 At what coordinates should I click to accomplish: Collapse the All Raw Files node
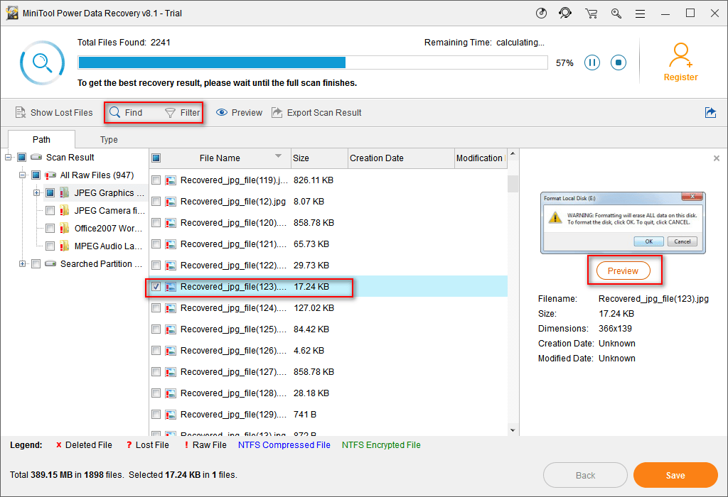pos(22,175)
